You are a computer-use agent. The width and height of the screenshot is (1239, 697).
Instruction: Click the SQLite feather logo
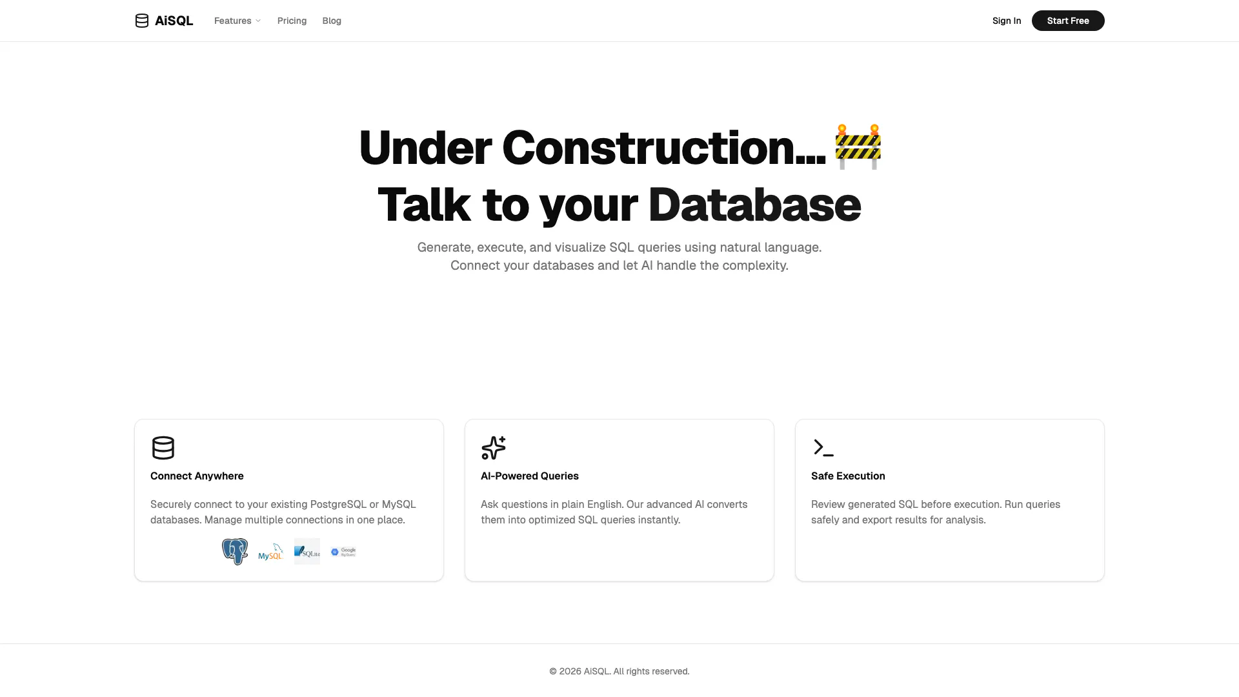[x=307, y=552]
